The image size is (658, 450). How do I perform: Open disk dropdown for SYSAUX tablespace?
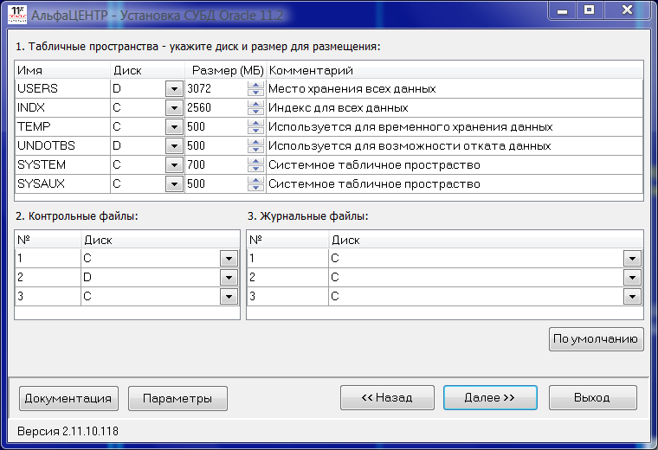(174, 184)
